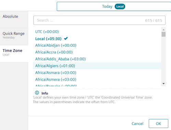Click the checkmark next to Local
This screenshot has height=130, width=171.
(66, 38)
